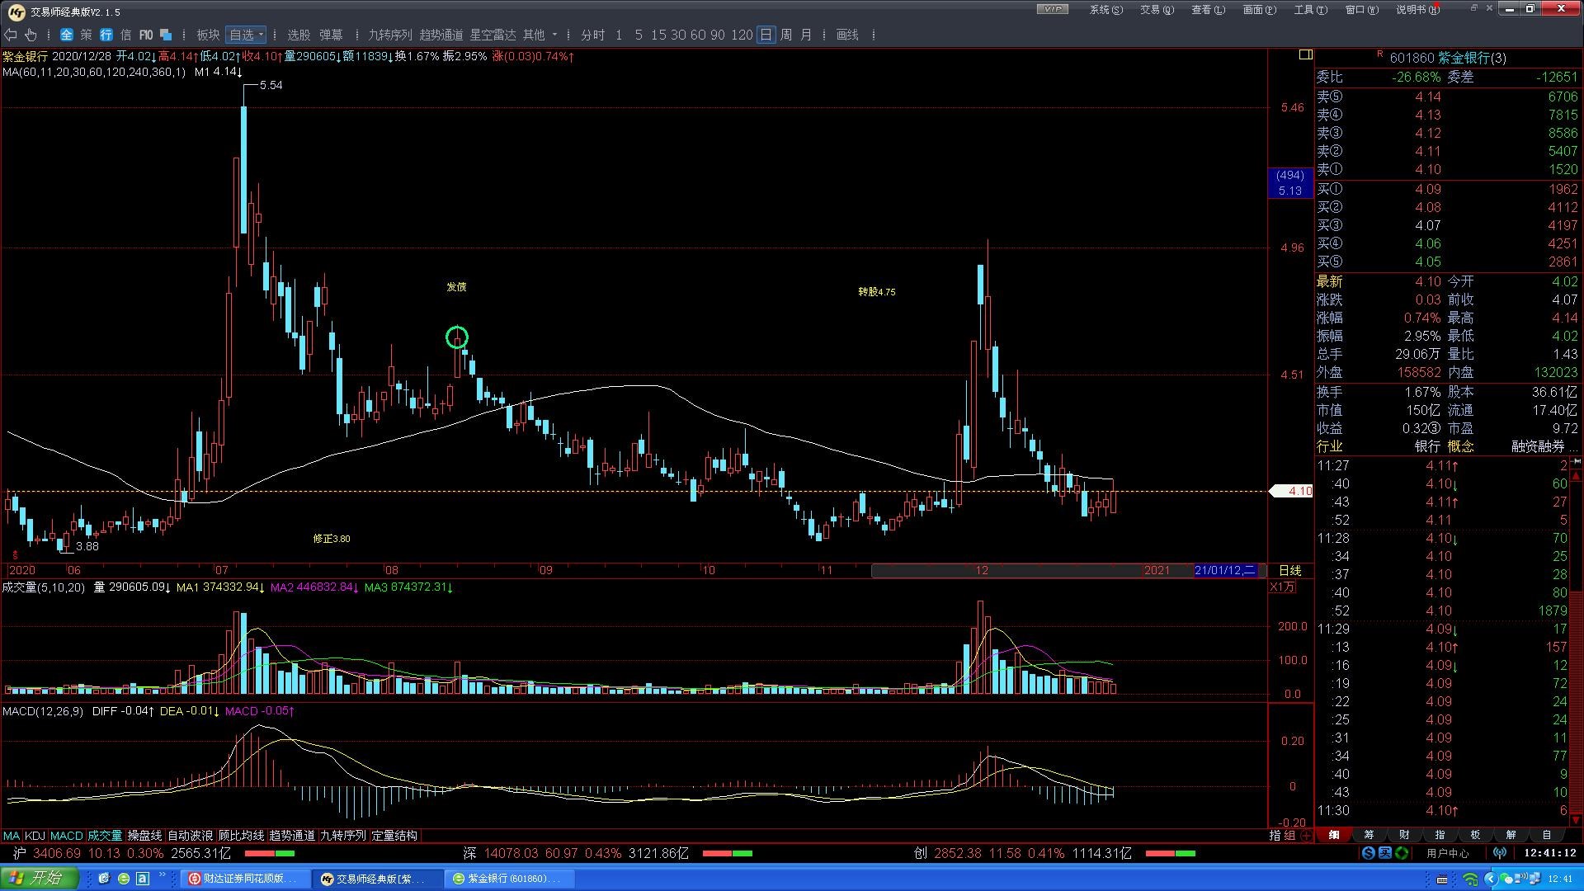The width and height of the screenshot is (1584, 891).
Task: Select the hand pointer tool icon
Action: tap(31, 35)
